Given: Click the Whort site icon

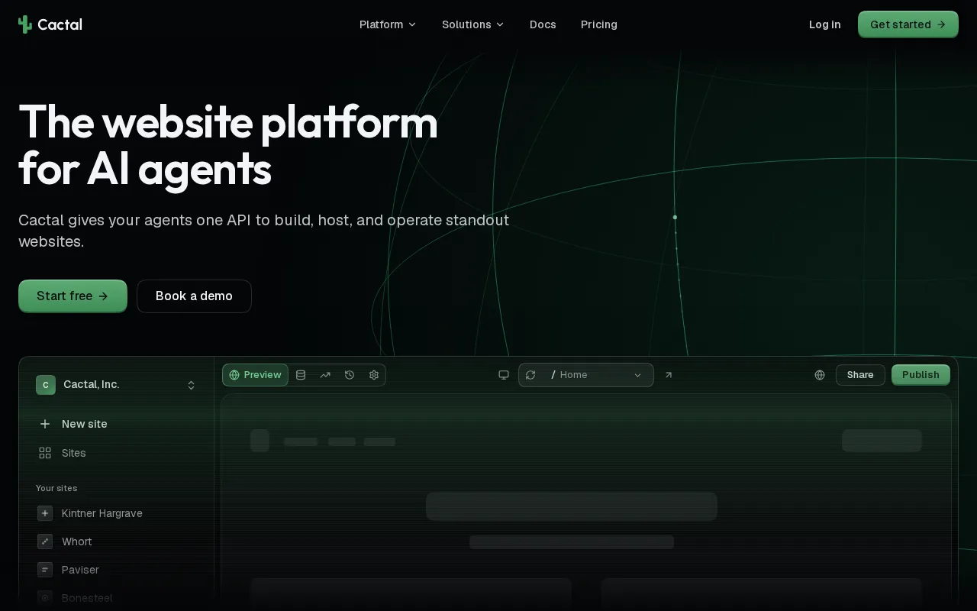Looking at the screenshot, I should [45, 541].
